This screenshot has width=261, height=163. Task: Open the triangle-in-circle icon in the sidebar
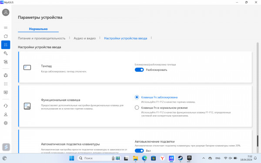coord(6,75)
